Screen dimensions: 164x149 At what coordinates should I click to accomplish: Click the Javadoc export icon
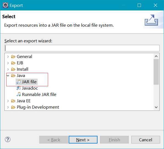click(x=19, y=88)
